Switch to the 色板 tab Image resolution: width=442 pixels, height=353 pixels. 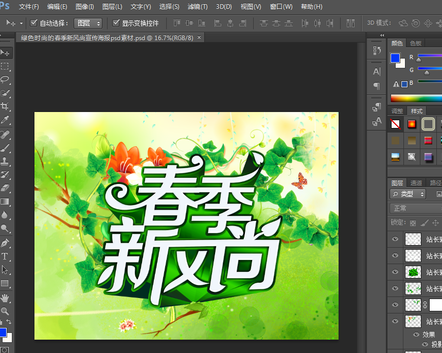coord(416,43)
